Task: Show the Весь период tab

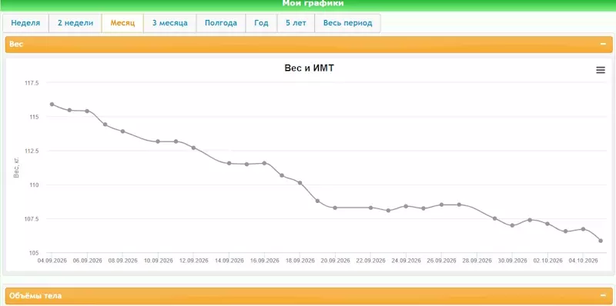Action: pos(348,23)
